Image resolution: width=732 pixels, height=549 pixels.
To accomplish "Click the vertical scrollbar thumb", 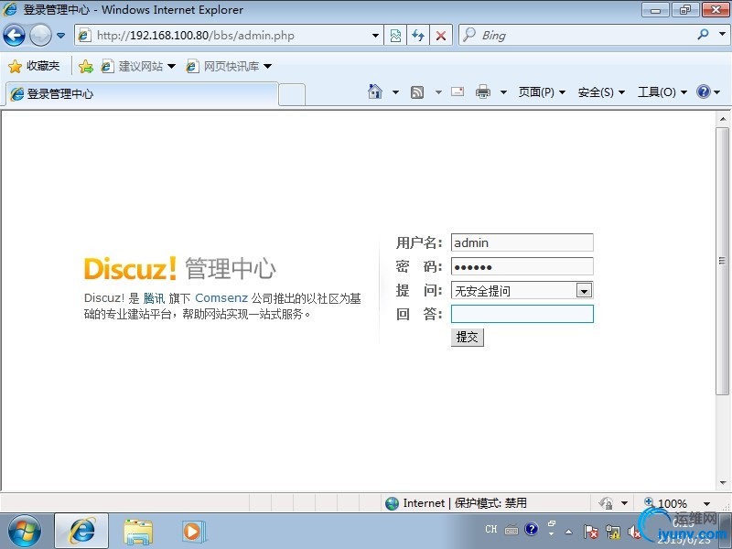I will point(723,261).
